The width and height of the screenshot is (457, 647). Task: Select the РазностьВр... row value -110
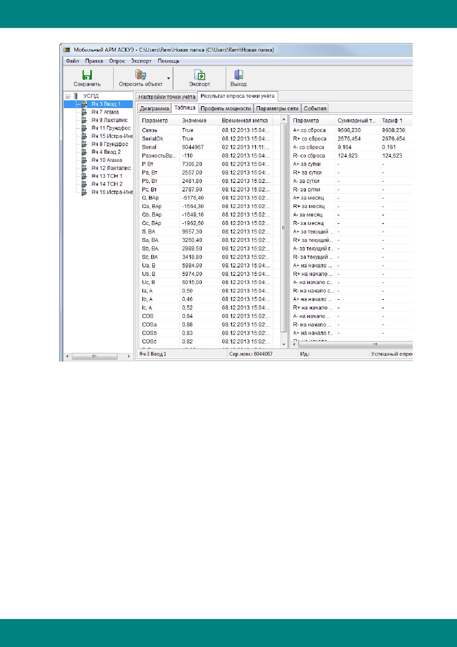[x=187, y=156]
